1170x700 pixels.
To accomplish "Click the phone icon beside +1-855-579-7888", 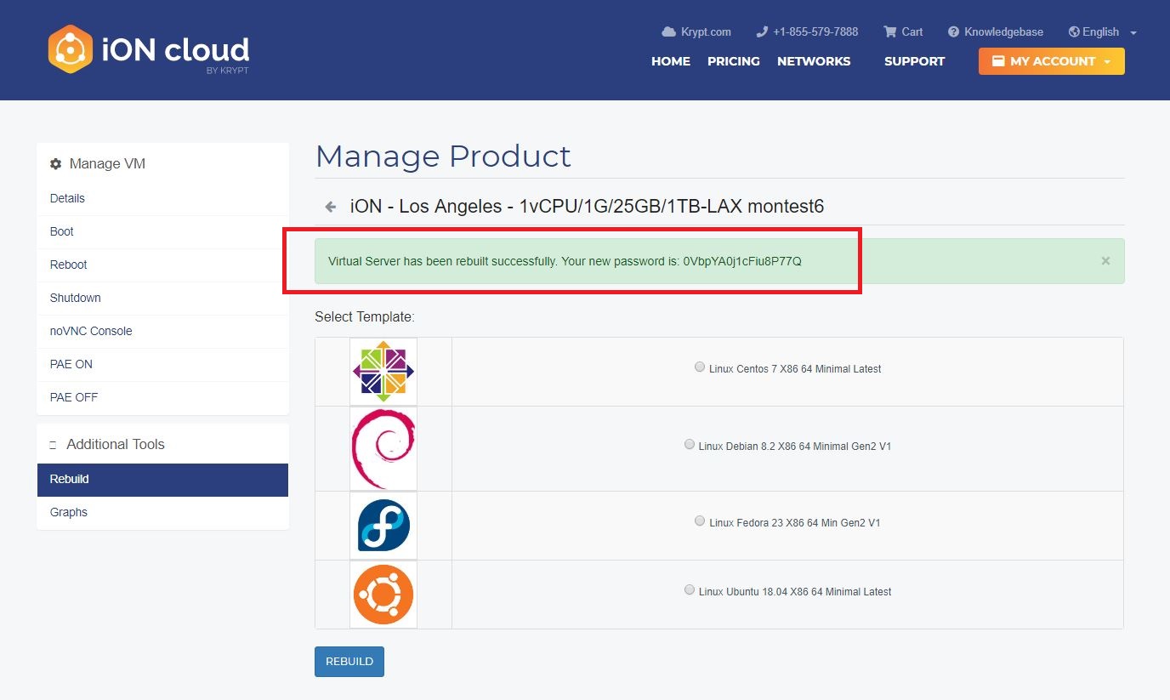I will (x=762, y=32).
